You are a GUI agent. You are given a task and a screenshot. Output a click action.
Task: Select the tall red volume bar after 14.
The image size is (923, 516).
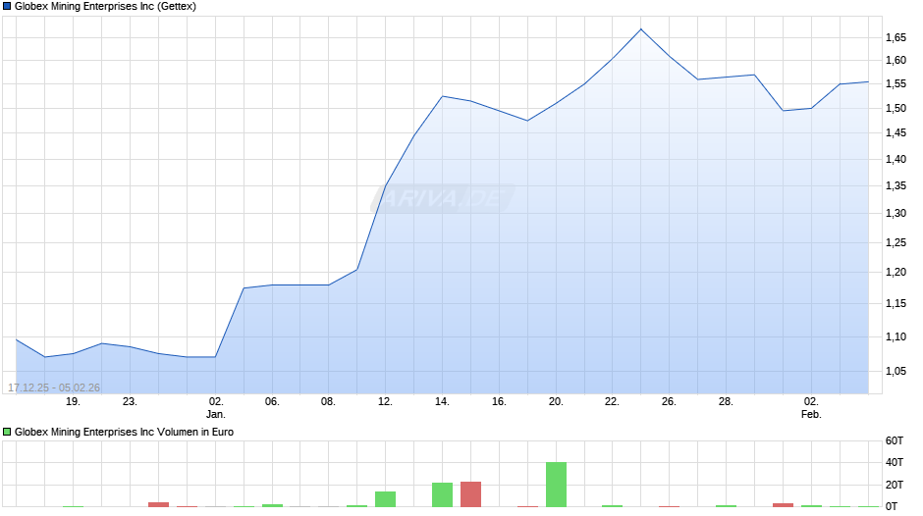point(471,494)
